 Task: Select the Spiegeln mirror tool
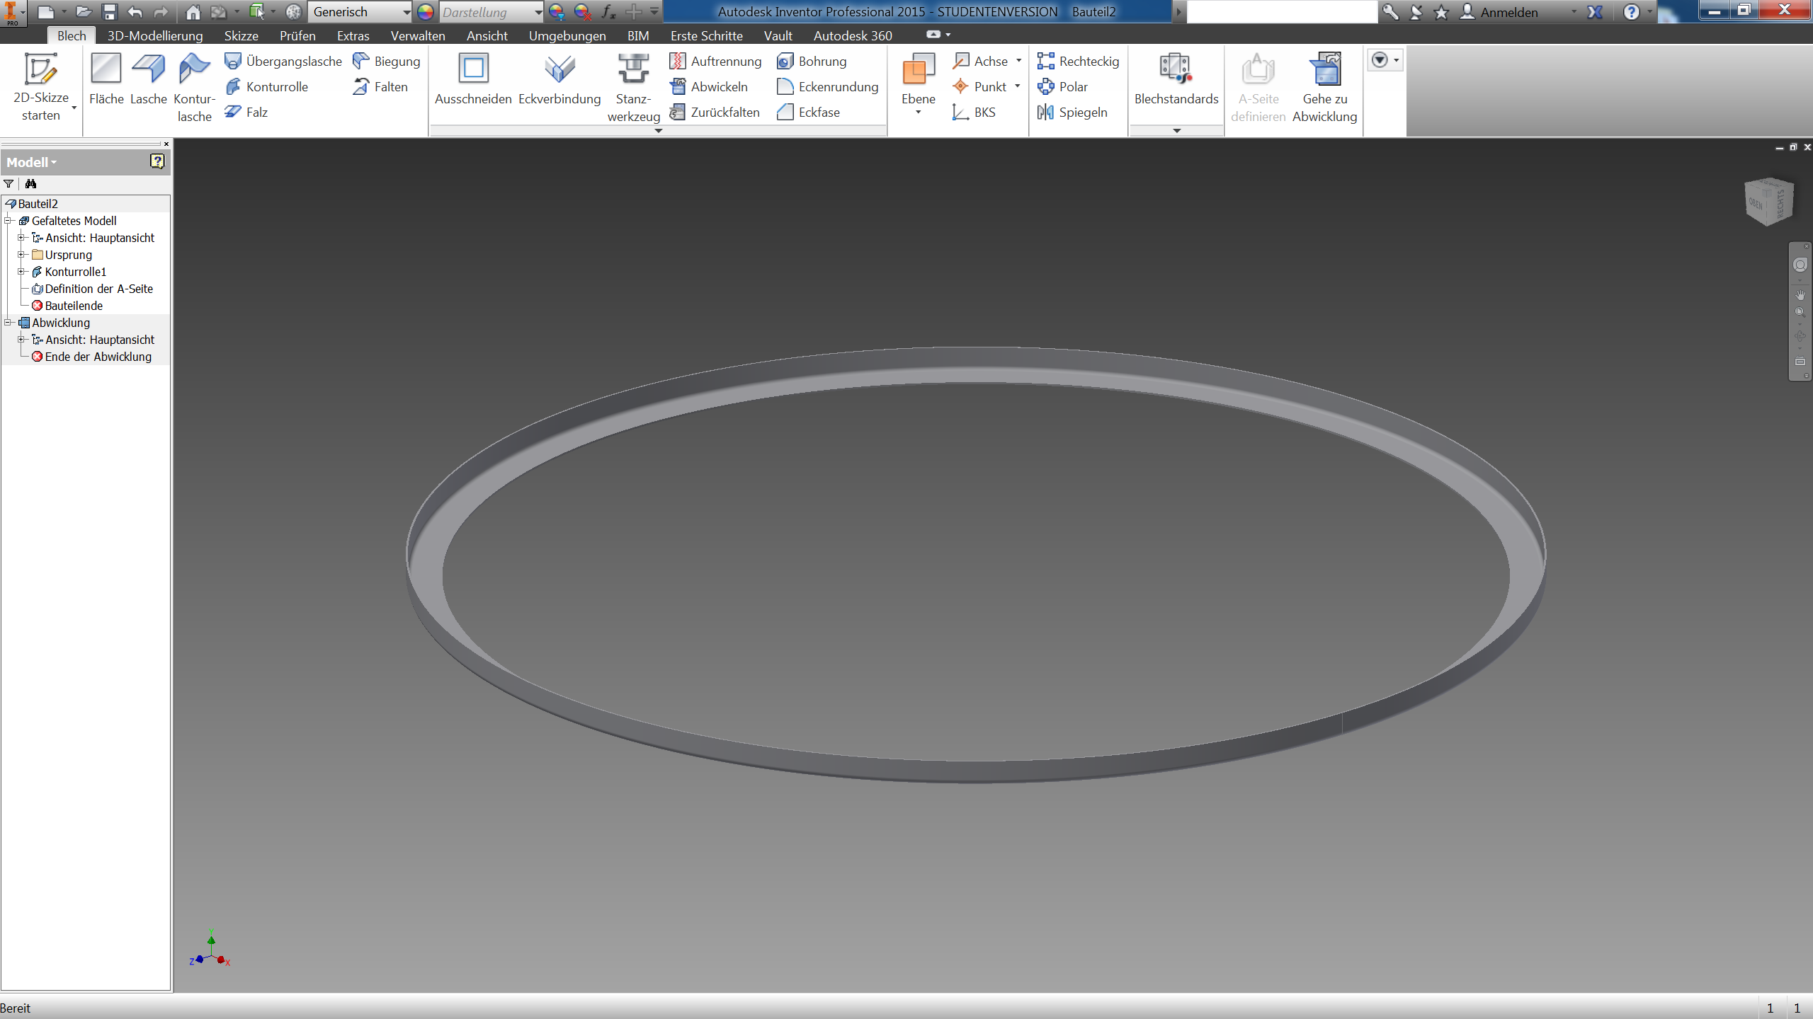click(x=1072, y=112)
